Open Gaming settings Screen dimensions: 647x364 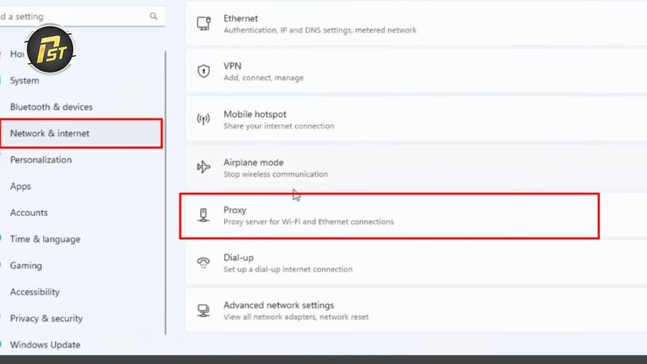click(26, 265)
